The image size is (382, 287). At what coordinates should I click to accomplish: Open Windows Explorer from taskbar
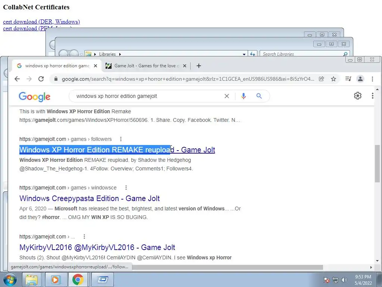tap(32, 280)
